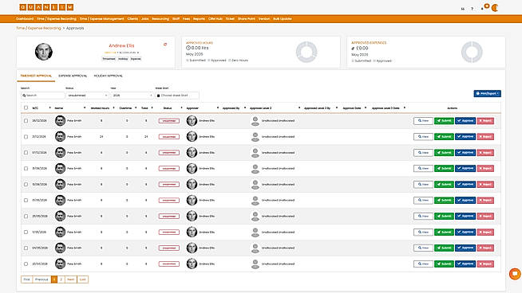Click Next pagination button
The height and width of the screenshot is (293, 522).
(70, 279)
